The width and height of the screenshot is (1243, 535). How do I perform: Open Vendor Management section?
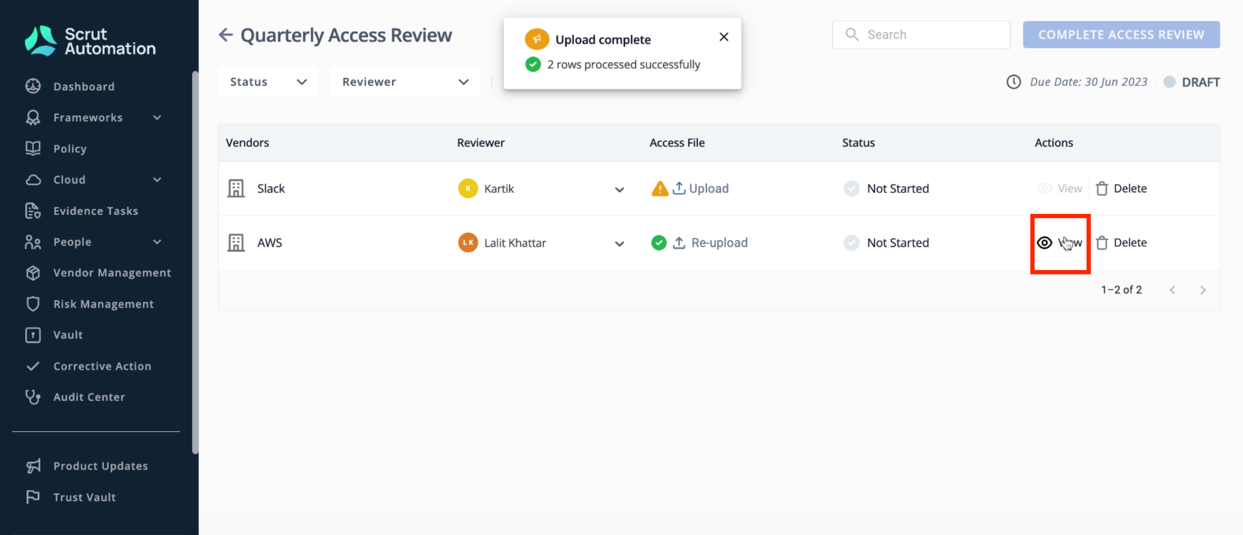point(112,273)
